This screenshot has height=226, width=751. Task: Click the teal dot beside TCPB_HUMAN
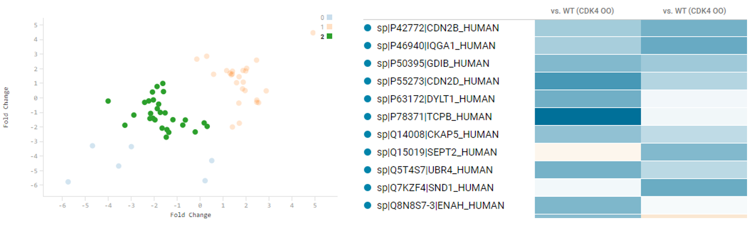[x=368, y=117]
